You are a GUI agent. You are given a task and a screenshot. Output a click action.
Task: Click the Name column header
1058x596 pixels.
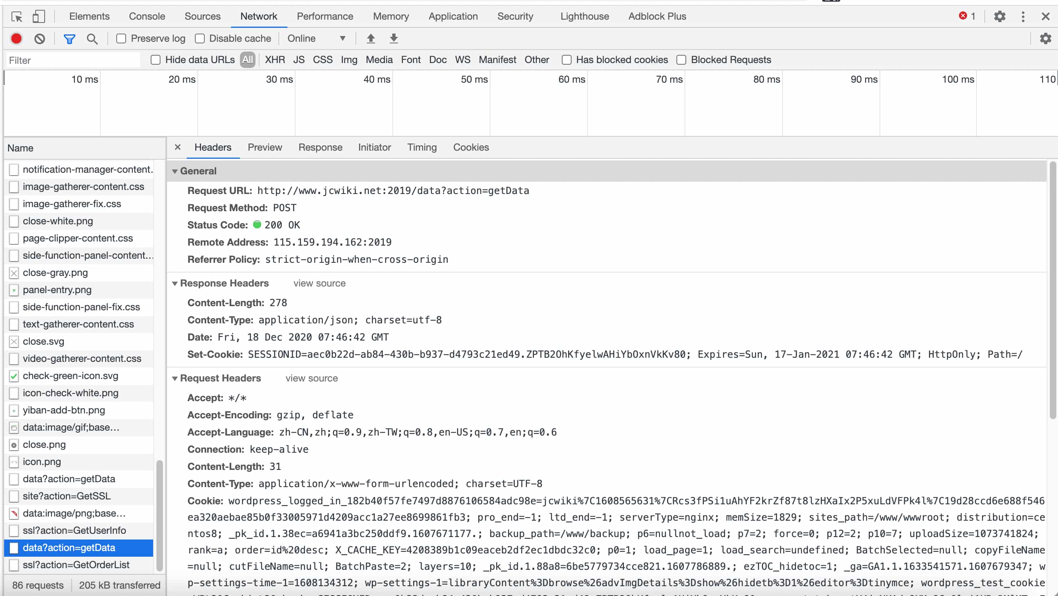85,148
